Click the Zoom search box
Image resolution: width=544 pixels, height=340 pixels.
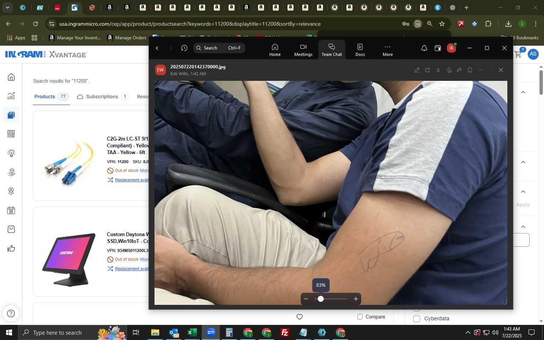click(219, 48)
